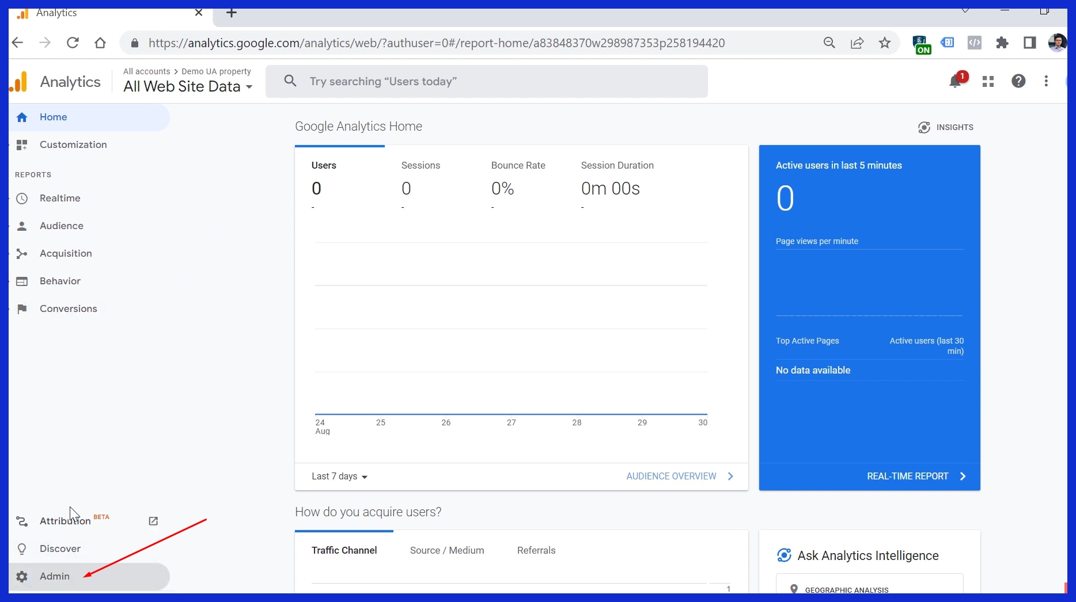
Task: Click the All accounts breadcrumb
Action: point(146,71)
